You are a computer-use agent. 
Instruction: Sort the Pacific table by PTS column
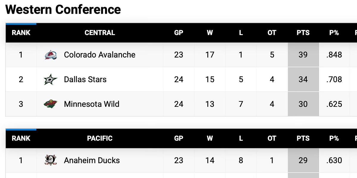pyautogui.click(x=303, y=139)
